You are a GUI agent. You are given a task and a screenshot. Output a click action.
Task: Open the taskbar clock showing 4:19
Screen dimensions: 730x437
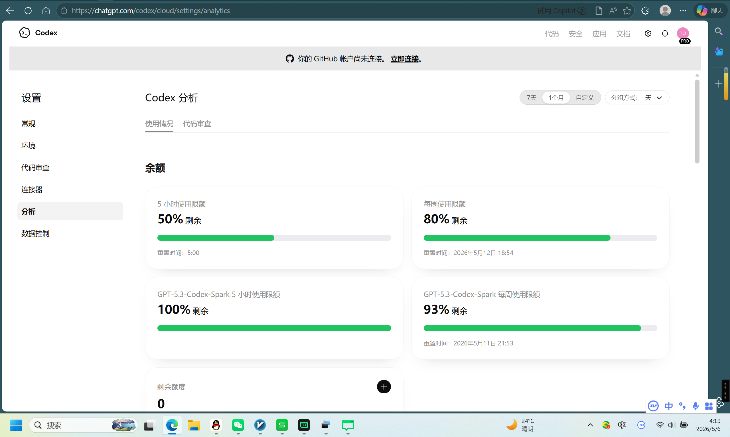(x=708, y=425)
